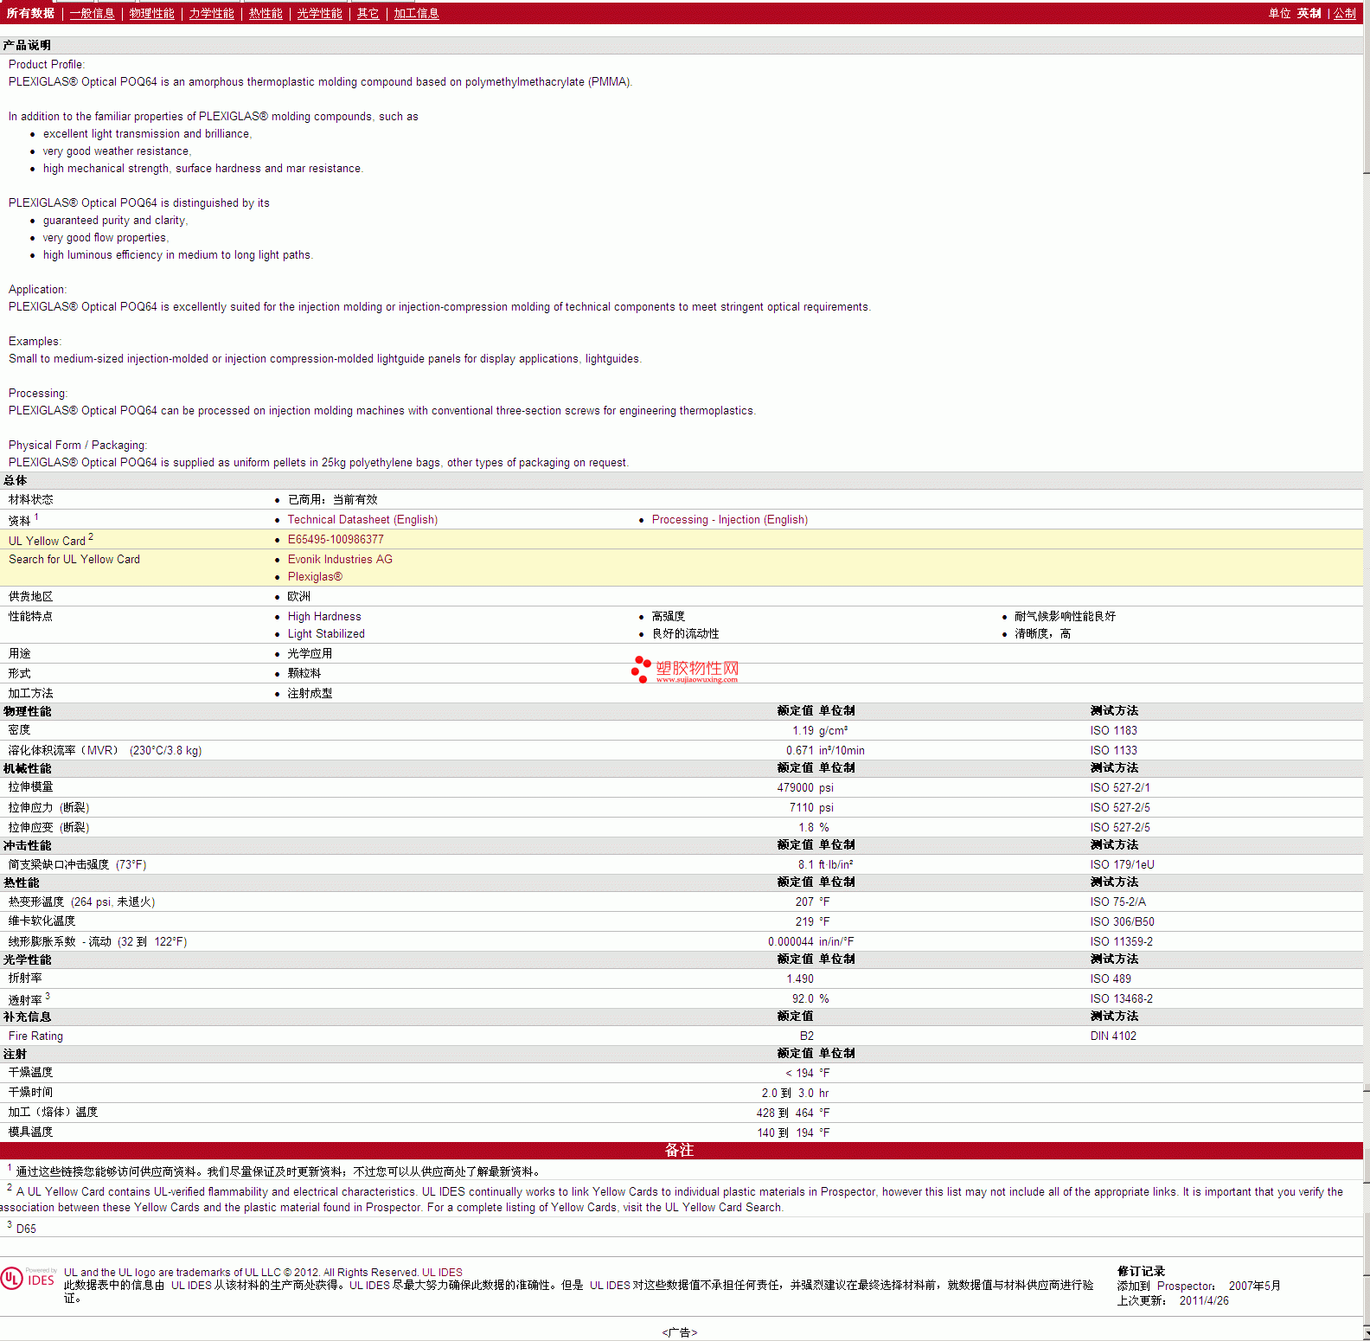Go to the 力学性能 tab
The image size is (1370, 1341).
click(x=212, y=14)
